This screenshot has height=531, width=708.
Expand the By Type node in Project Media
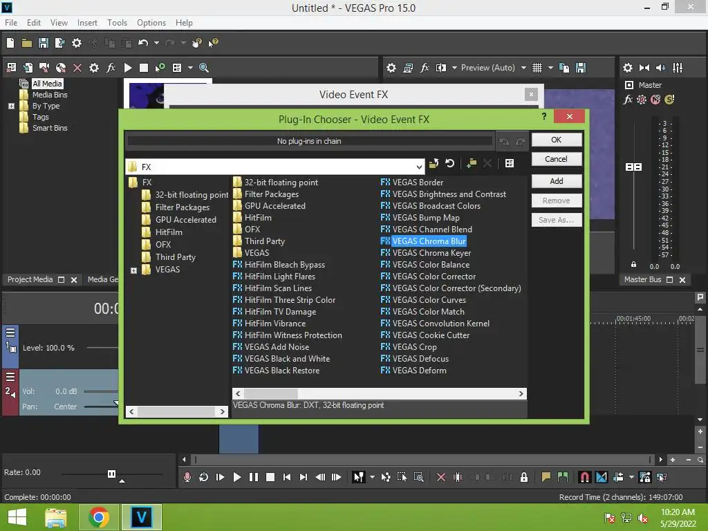pyautogui.click(x=11, y=106)
